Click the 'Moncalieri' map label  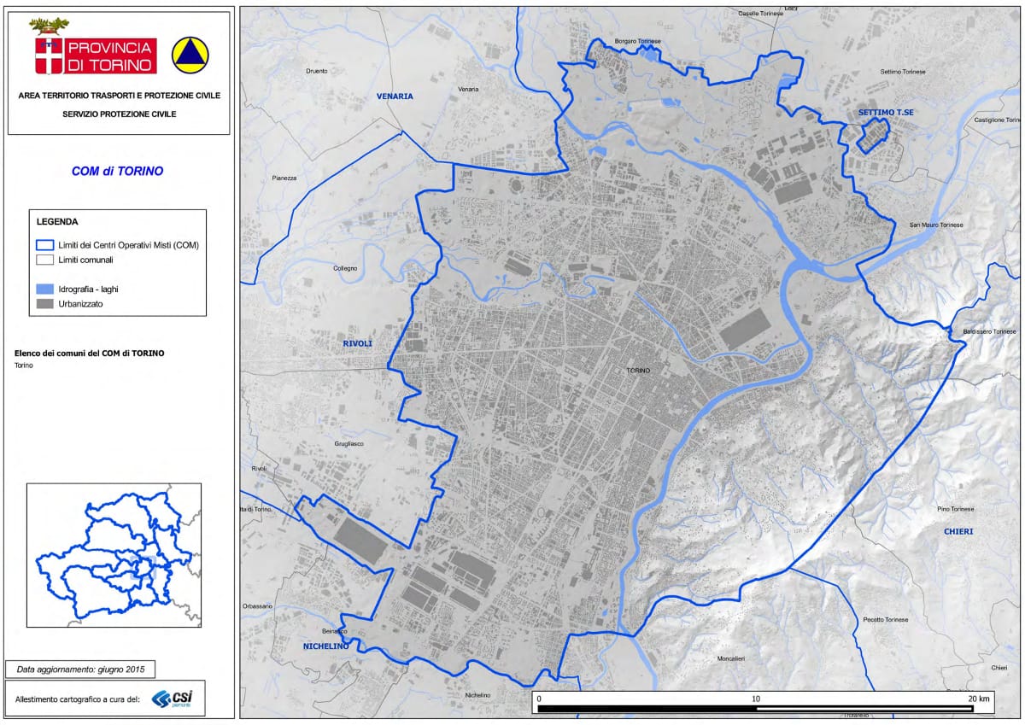[731, 658]
